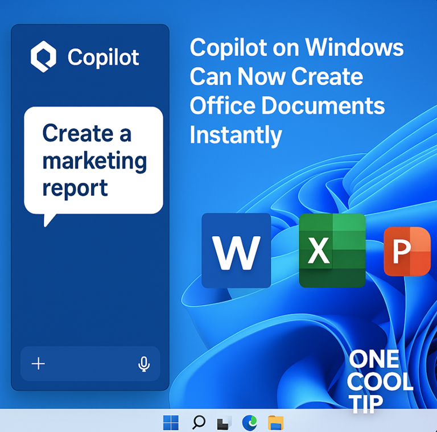Open Task View on the taskbar

point(224,422)
